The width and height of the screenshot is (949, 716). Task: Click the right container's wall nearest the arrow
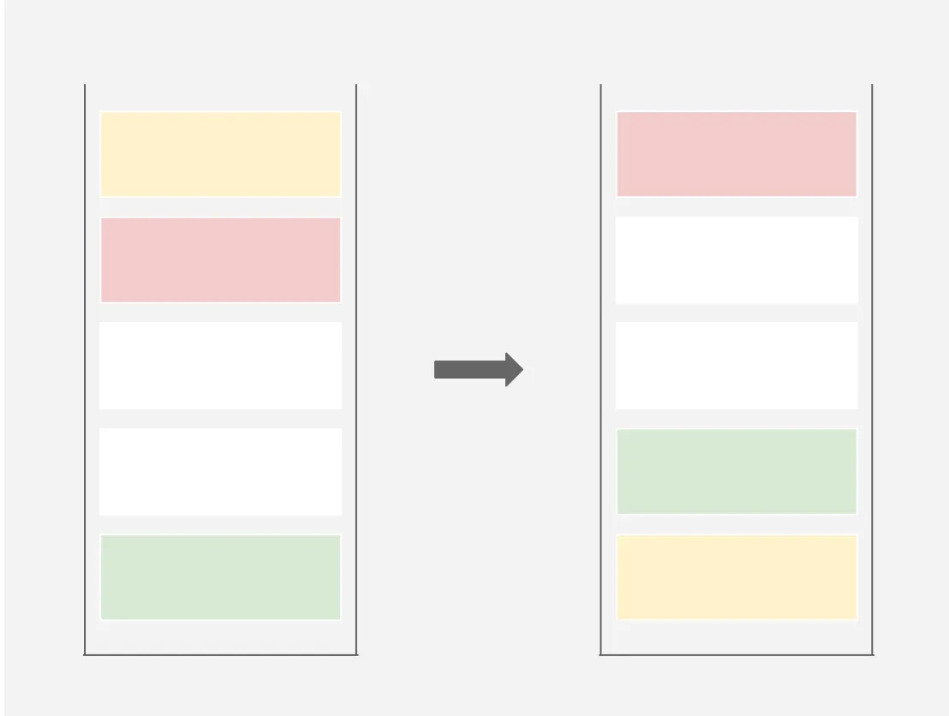pos(601,369)
